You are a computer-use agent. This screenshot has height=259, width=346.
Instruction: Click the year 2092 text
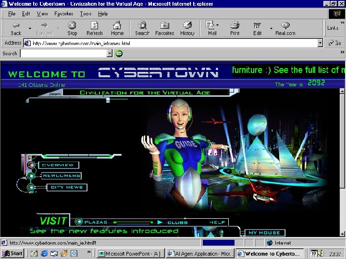tap(316, 82)
